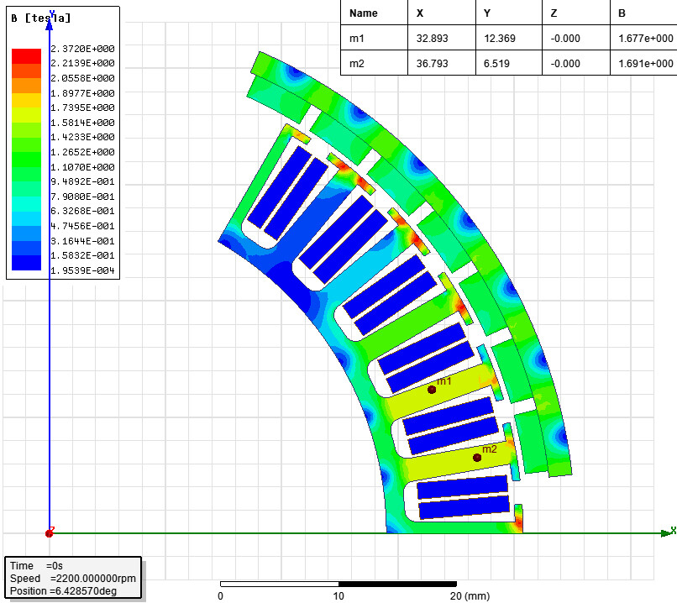Click the 'Y' column header in marker table
Screen dimensions: 677x603
click(x=487, y=13)
